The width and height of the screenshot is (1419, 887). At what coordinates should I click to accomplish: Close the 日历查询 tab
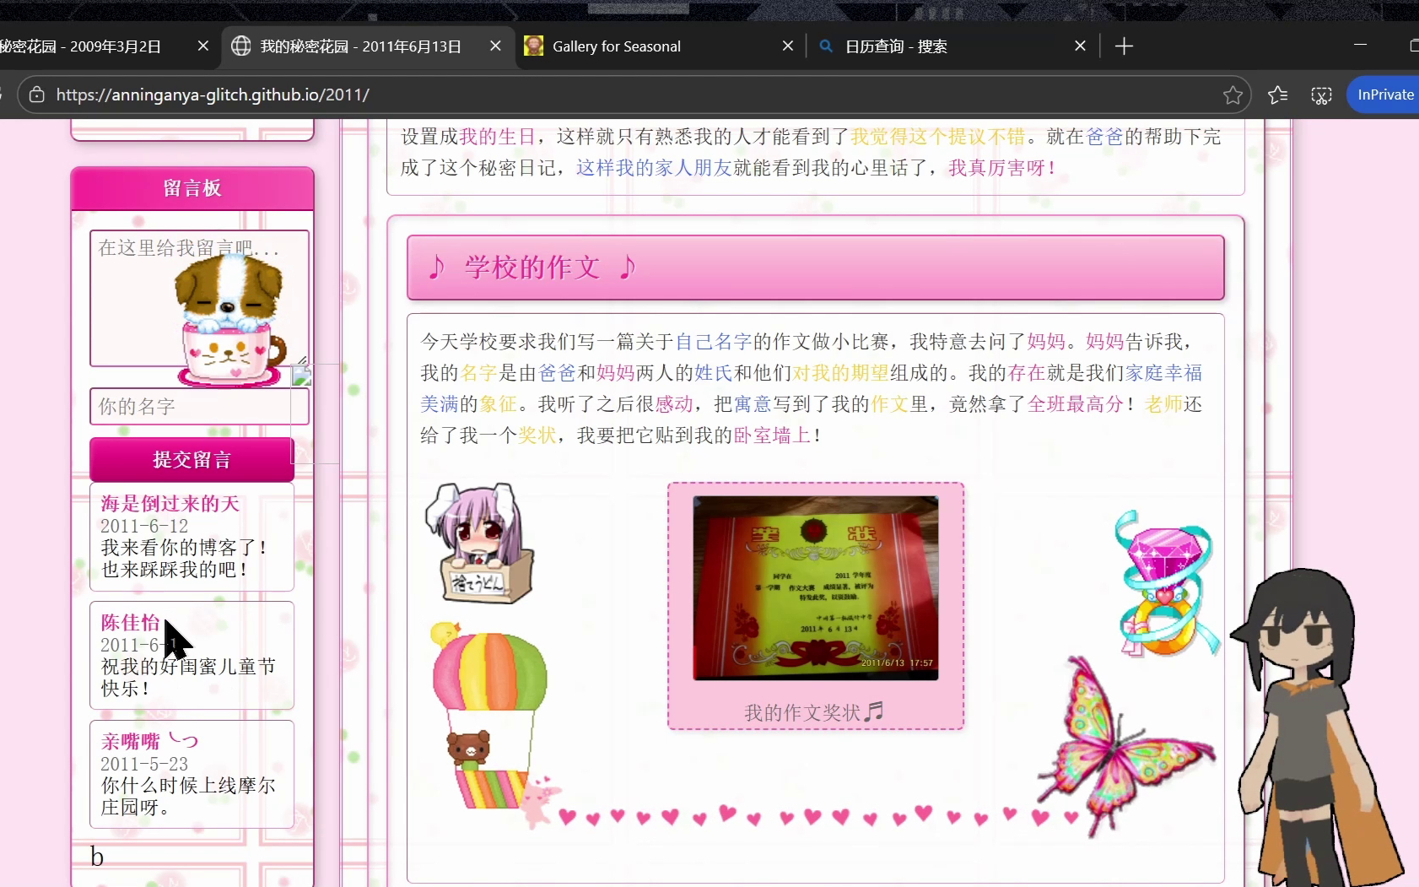coord(1080,46)
